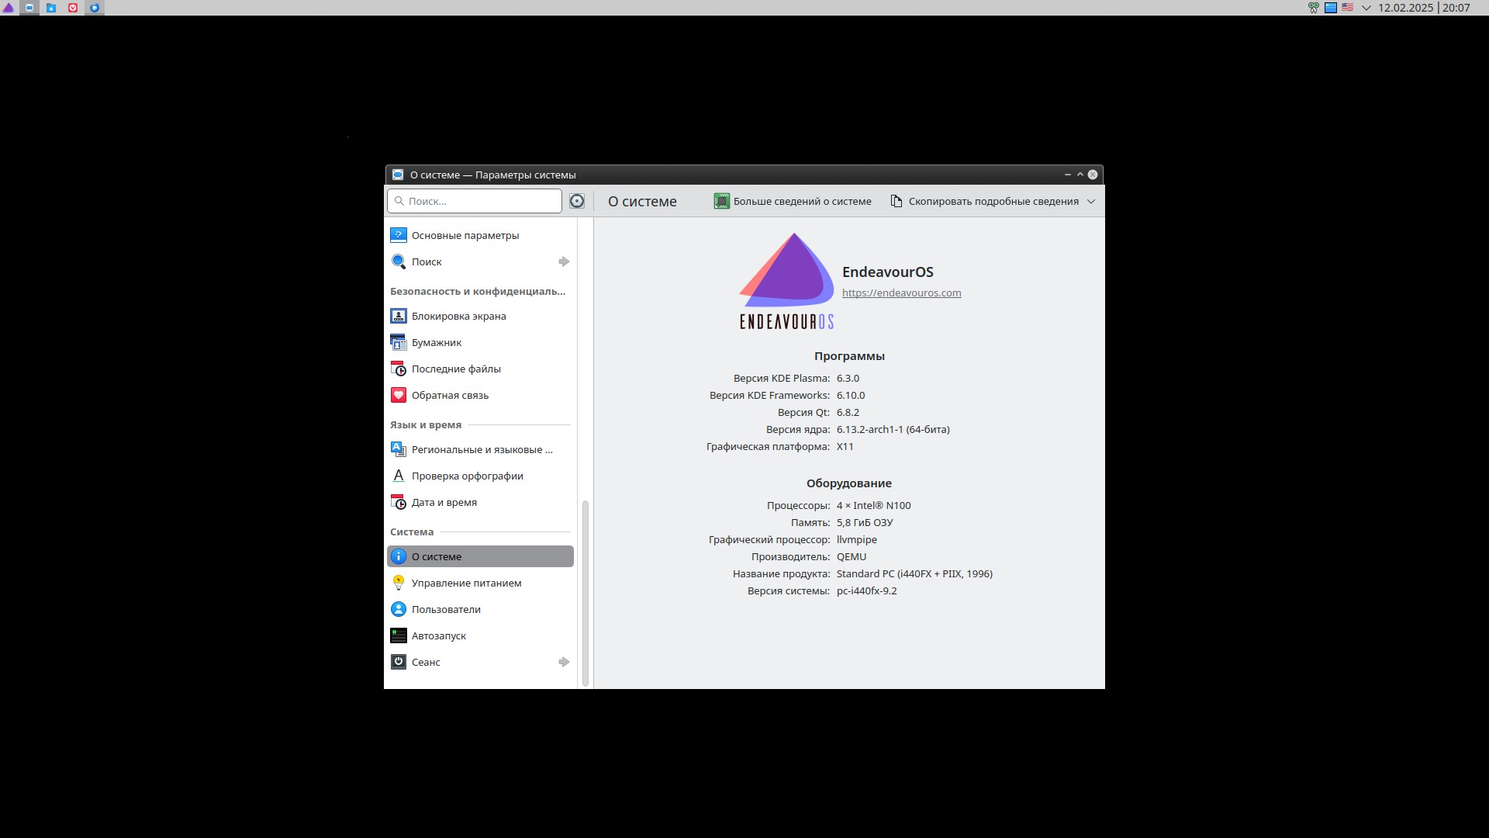Open the https://endeavouros.com link
The image size is (1489, 838).
pos(901,293)
